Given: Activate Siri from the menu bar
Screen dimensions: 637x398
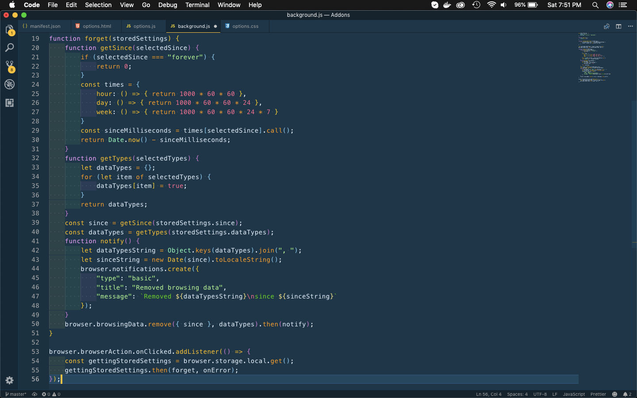Looking at the screenshot, I should [x=610, y=5].
